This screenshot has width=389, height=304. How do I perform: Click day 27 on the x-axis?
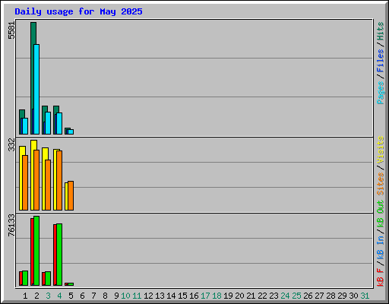(x=319, y=296)
